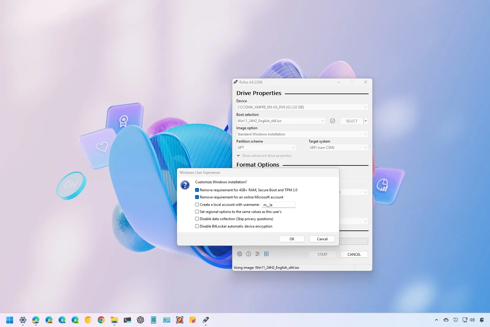Open the Partition scheme GPT dropdown
Screen dimensions: 490x327
tap(266, 148)
